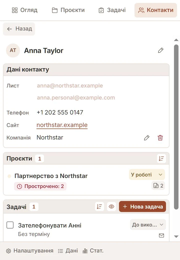Switch to Огляд tab
The width and height of the screenshot is (180, 260).
click(25, 10)
